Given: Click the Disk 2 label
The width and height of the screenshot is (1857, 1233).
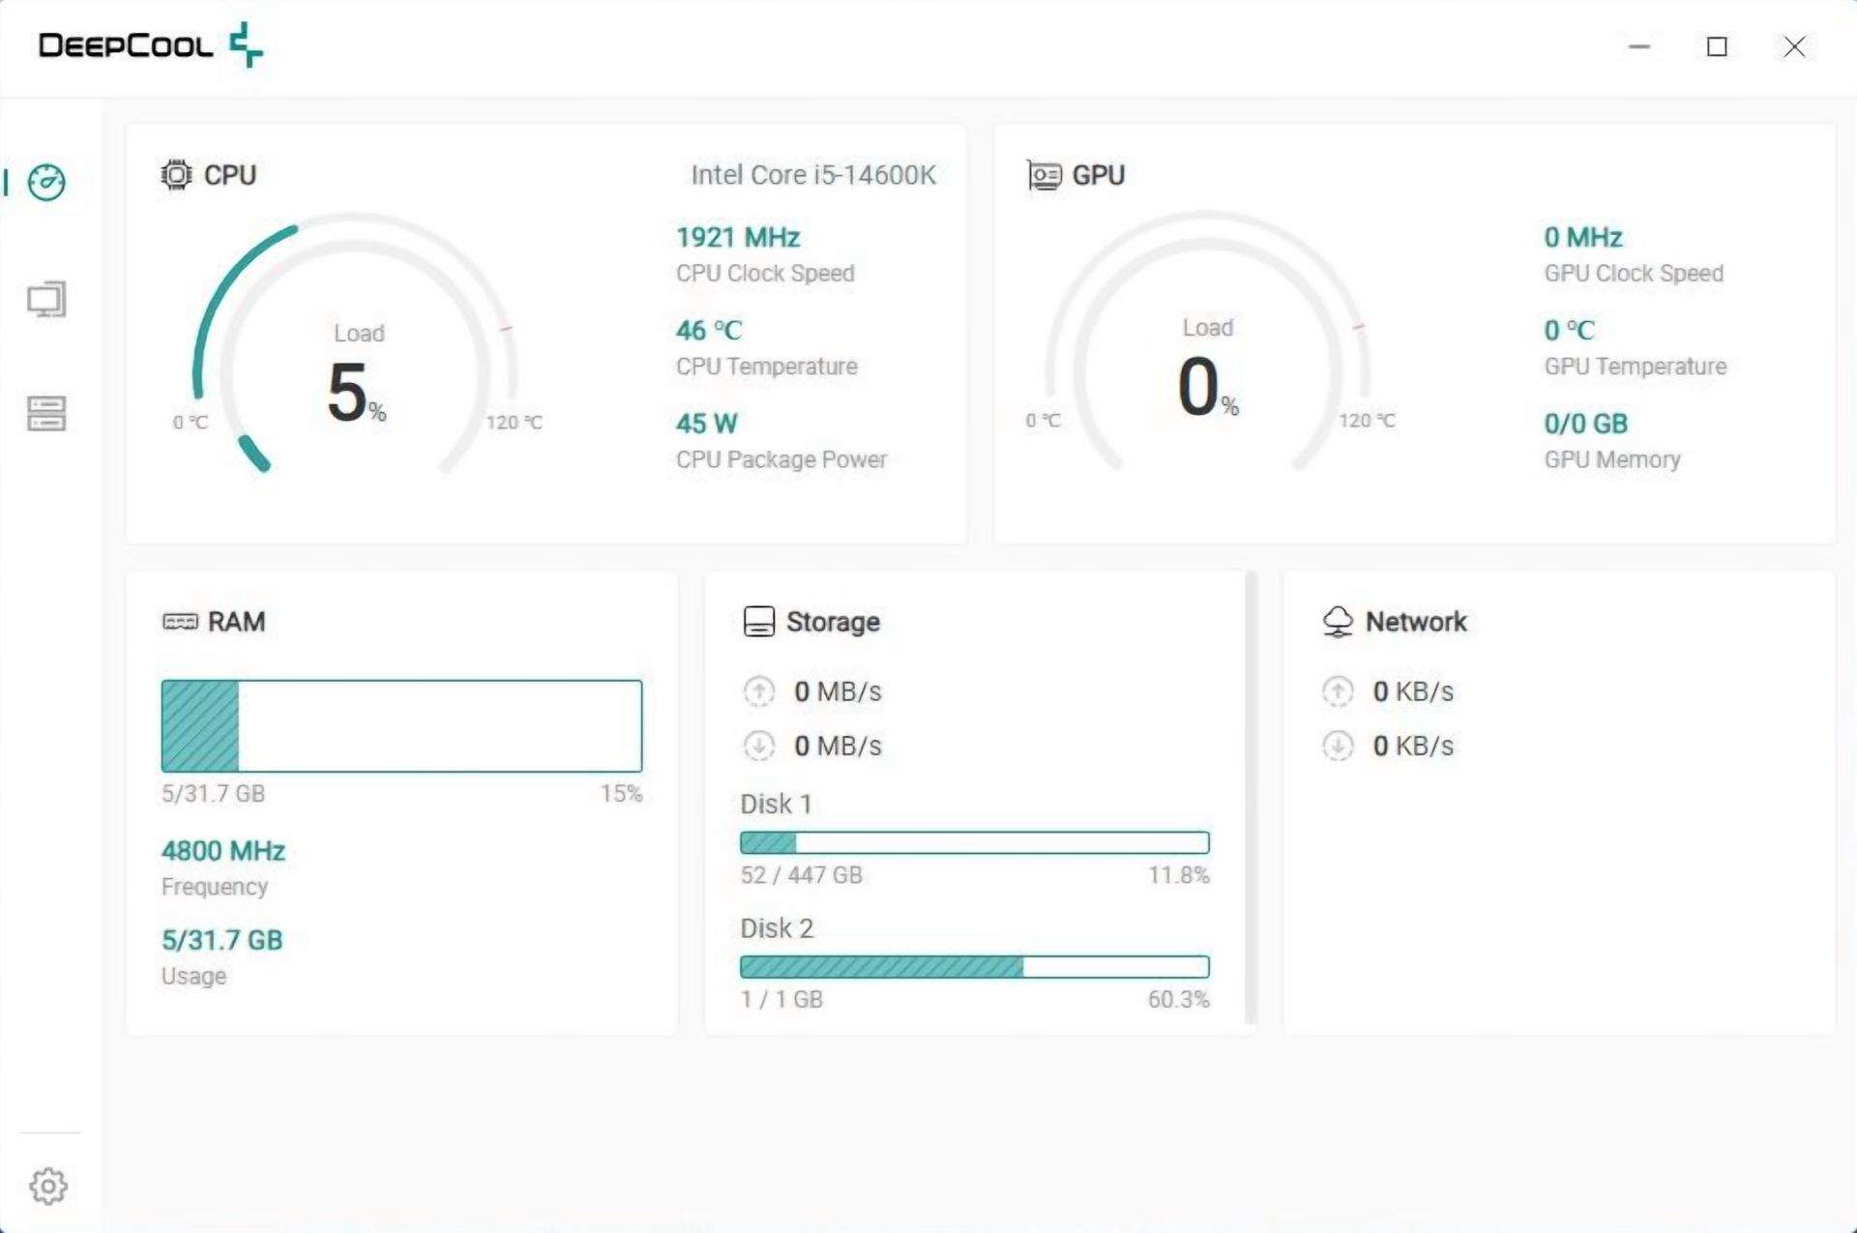Looking at the screenshot, I should [x=777, y=928].
